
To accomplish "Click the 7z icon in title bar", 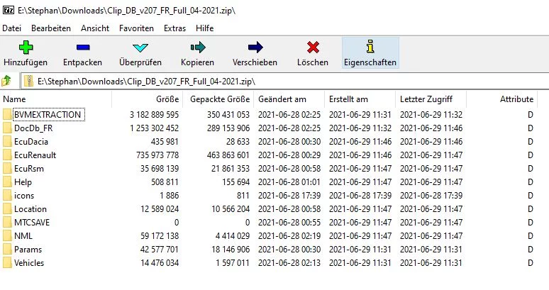I will click(x=7, y=9).
